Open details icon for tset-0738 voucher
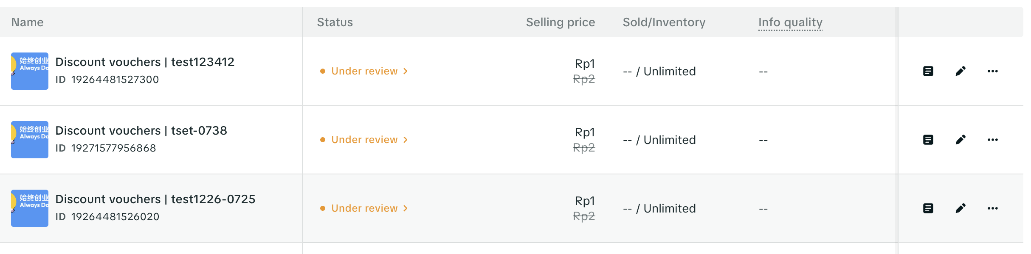The image size is (1031, 254). pyautogui.click(x=928, y=140)
